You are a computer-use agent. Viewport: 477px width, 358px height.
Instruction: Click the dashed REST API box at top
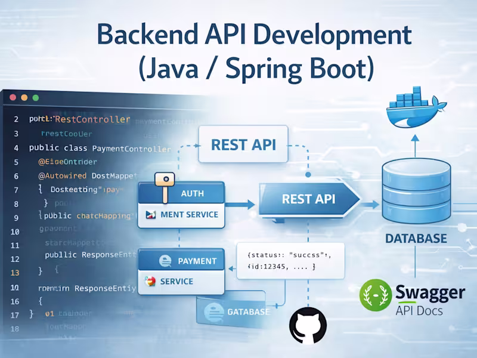242,144
